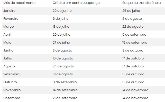This screenshot has width=165, height=102.
Task: Select the '20 de julho' cell for Abril
Action: (61, 35)
